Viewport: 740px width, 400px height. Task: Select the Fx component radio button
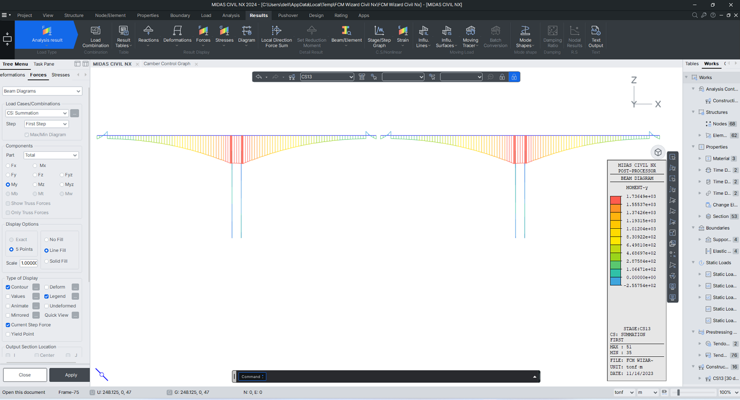[x=8, y=166]
